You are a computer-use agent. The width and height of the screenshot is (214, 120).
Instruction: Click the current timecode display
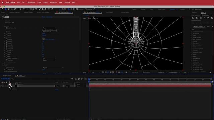tap(5, 79)
